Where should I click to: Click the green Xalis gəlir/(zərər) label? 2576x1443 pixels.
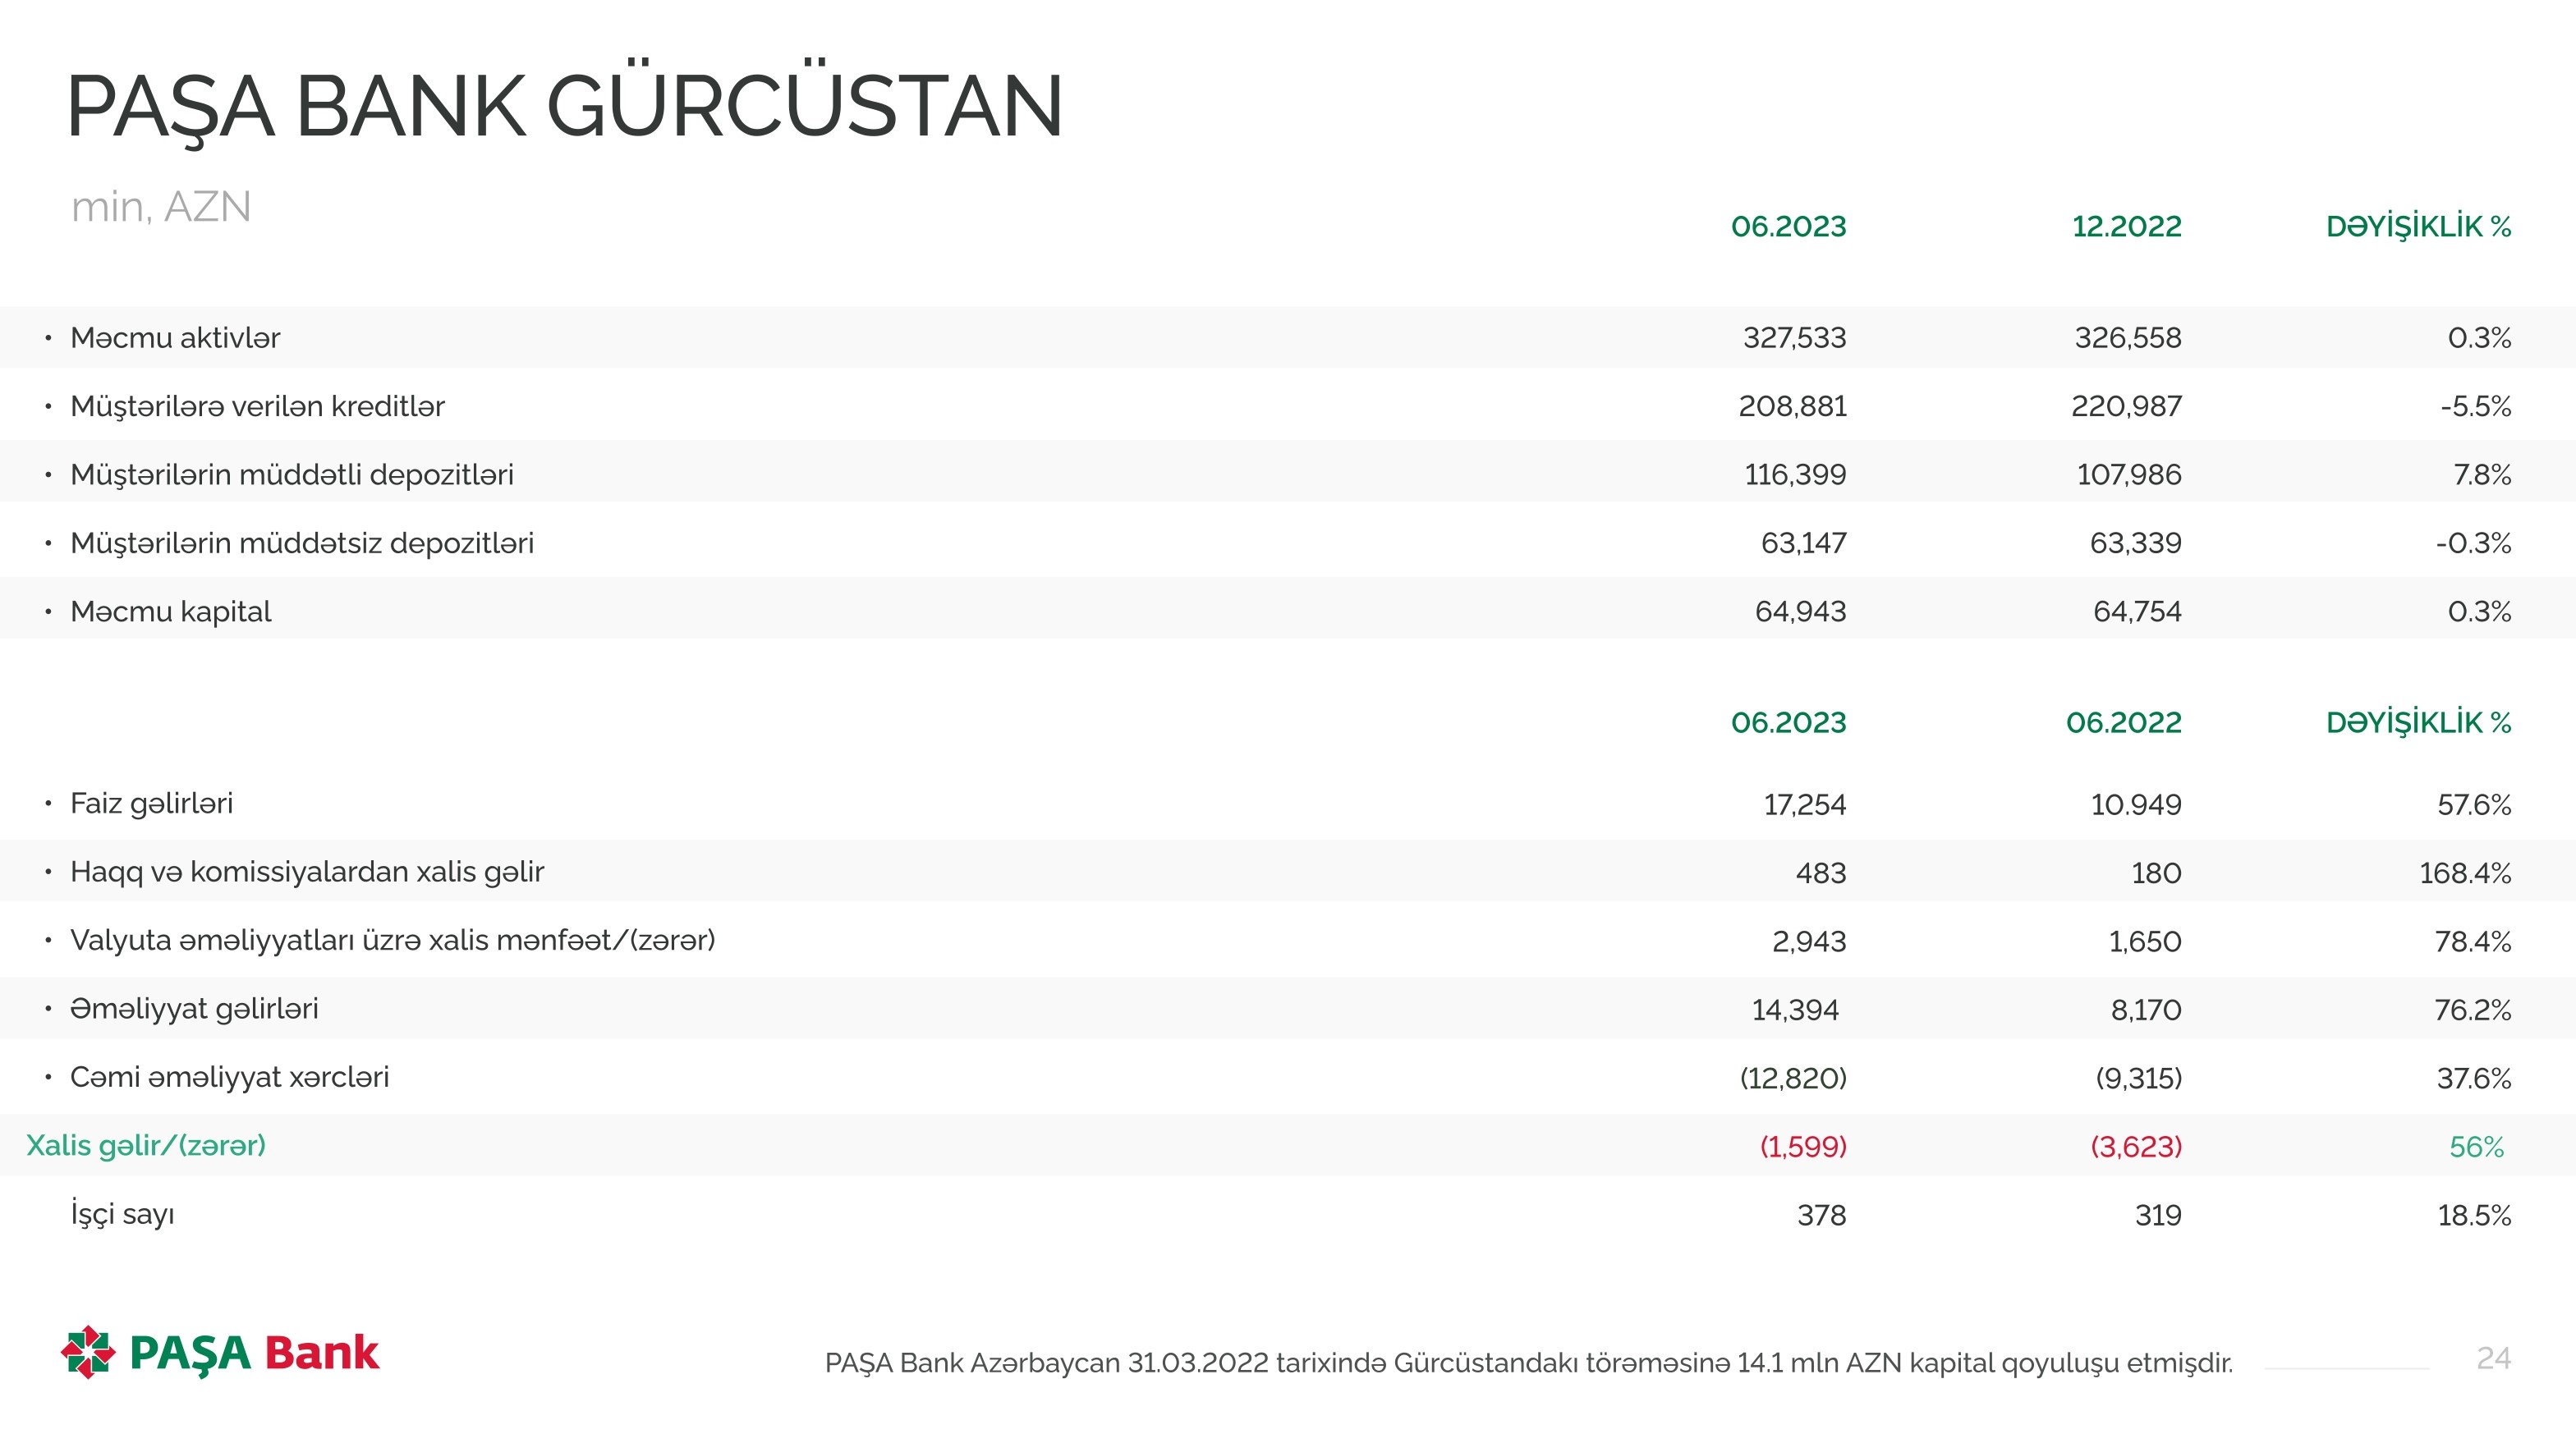146,1145
